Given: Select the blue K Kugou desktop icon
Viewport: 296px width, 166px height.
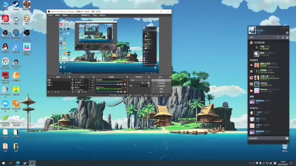Looking at the screenshot, I should tap(16, 48).
